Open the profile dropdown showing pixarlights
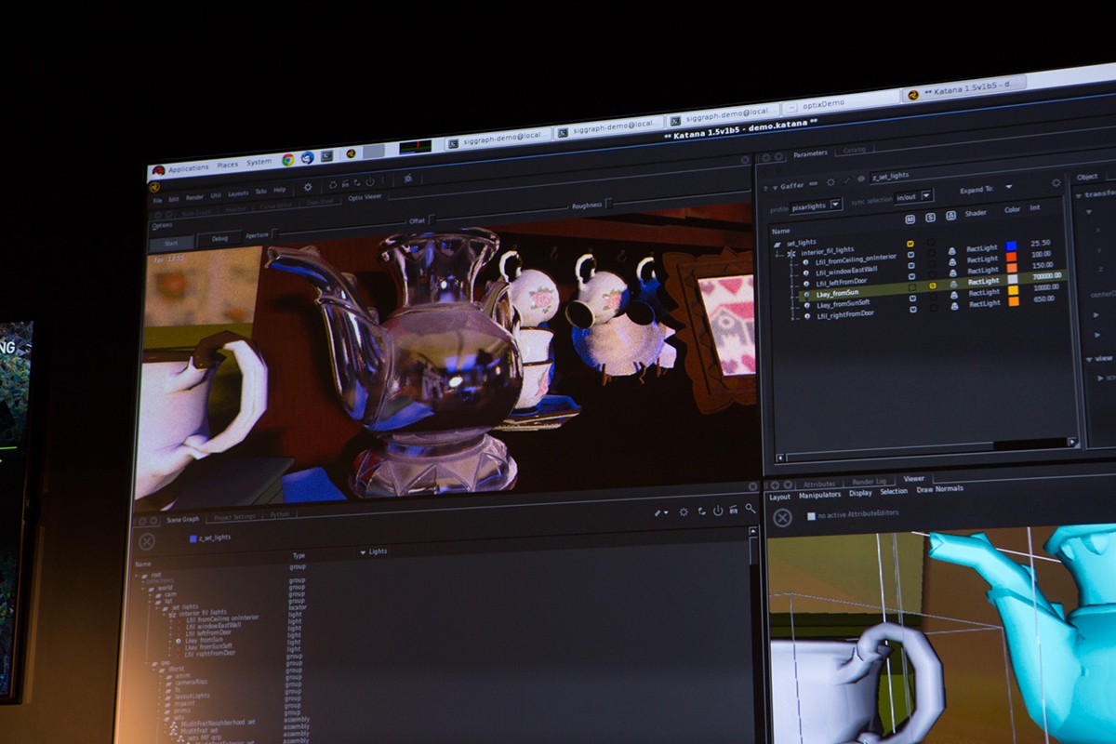This screenshot has width=1116, height=744. click(x=817, y=205)
